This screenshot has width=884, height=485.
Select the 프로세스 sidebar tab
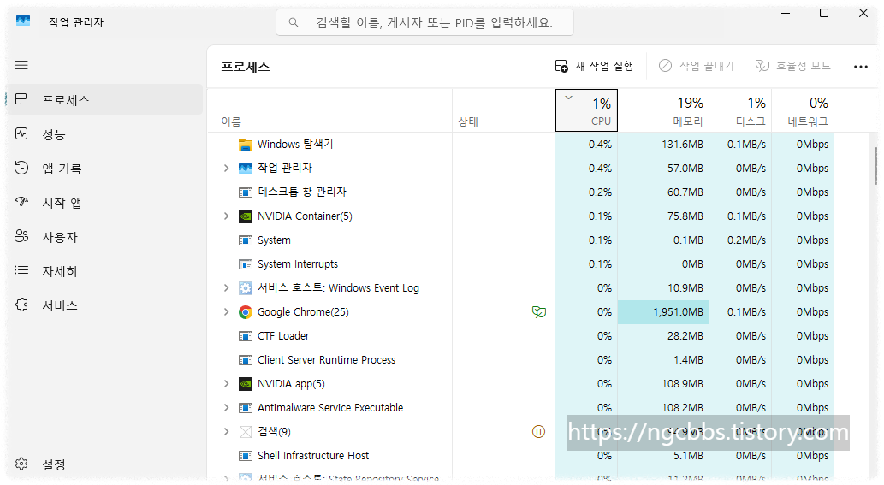104,100
